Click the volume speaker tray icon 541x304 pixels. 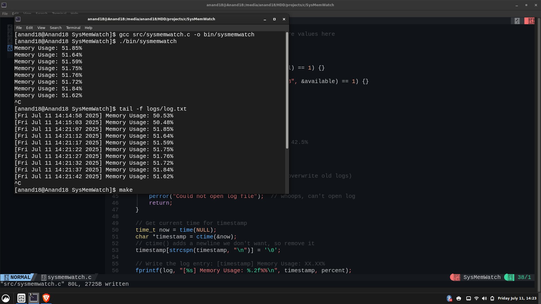pos(484,298)
